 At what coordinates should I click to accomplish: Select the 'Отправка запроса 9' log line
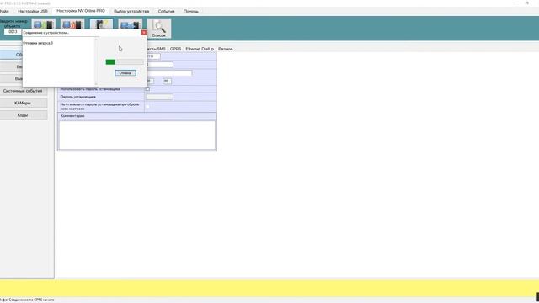pyautogui.click(x=38, y=43)
